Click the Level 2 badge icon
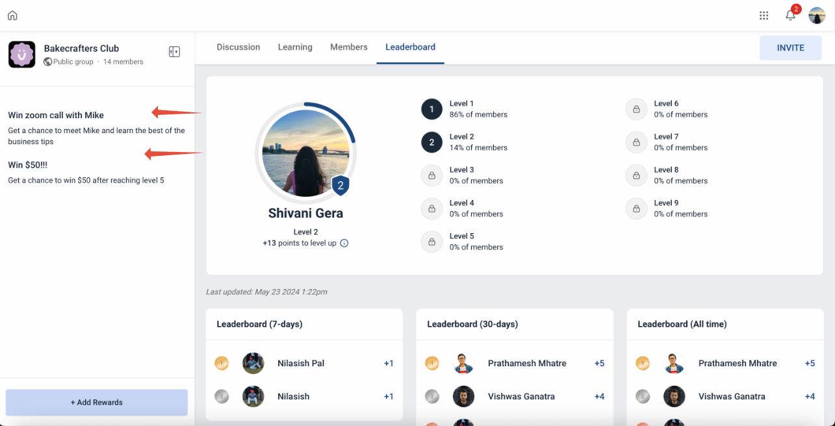This screenshot has width=835, height=426. (x=431, y=142)
